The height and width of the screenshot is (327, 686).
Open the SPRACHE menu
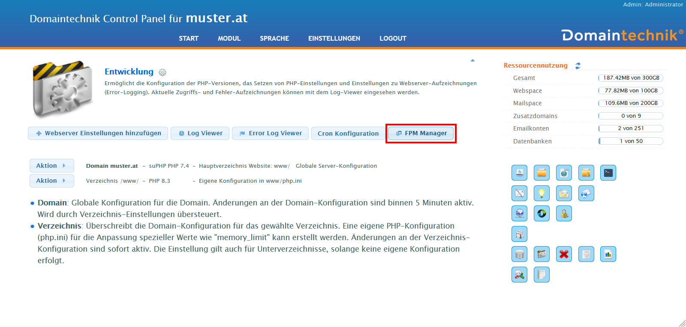pyautogui.click(x=274, y=39)
